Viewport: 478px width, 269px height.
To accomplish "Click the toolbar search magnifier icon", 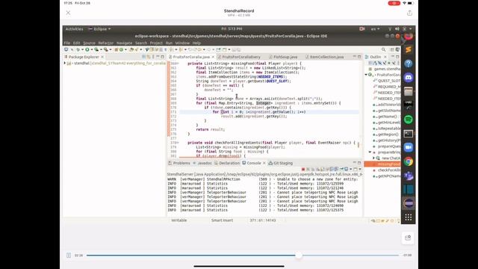I will point(383,49).
